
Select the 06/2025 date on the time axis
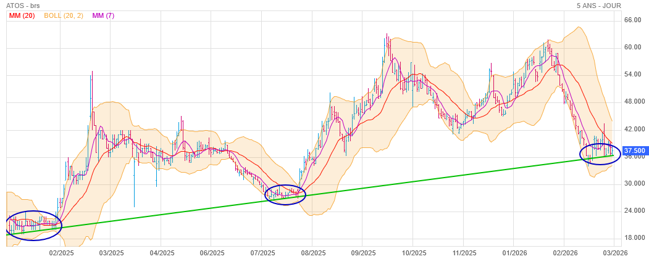(212, 253)
